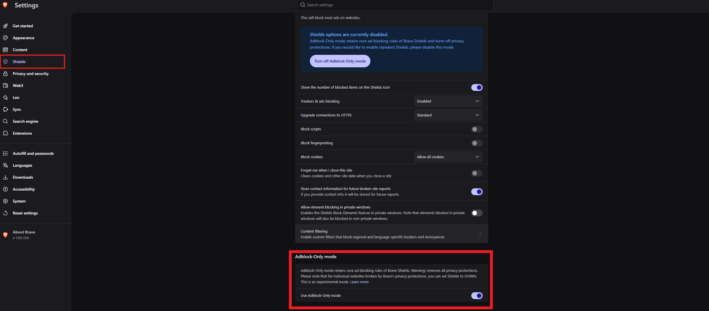Go to Autofill and passwords section

pos(33,153)
